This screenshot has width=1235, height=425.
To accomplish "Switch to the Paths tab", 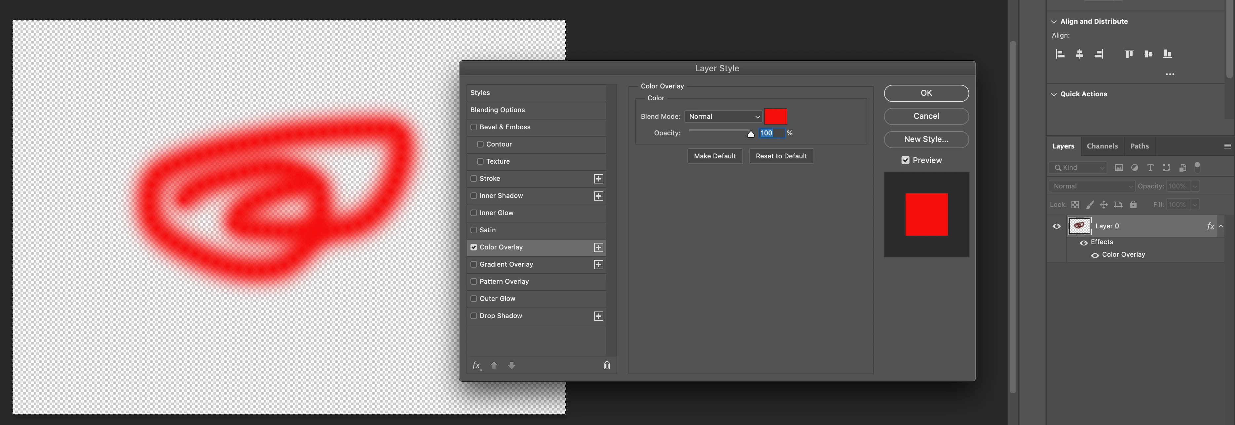I will 1139,147.
